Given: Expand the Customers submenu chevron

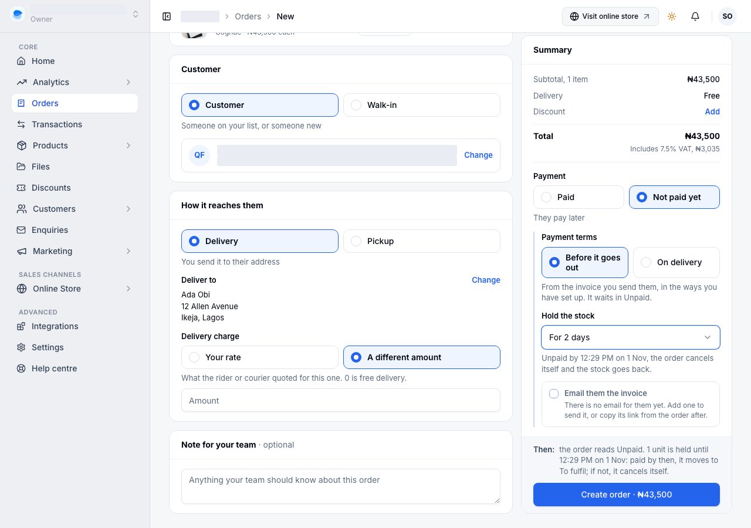Looking at the screenshot, I should [x=128, y=209].
